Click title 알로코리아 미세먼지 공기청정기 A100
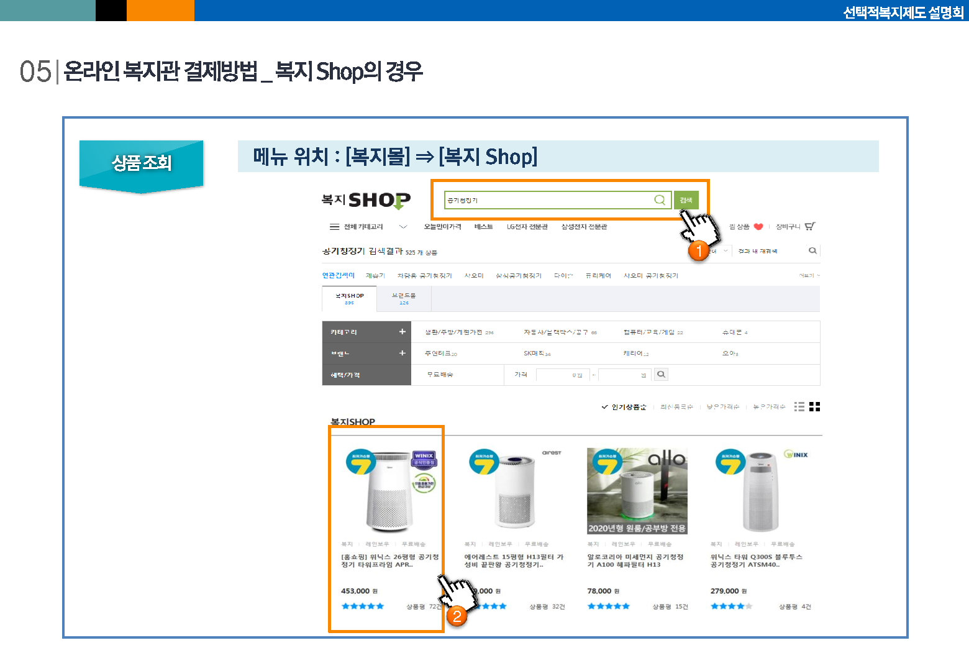969x671 pixels. (635, 561)
